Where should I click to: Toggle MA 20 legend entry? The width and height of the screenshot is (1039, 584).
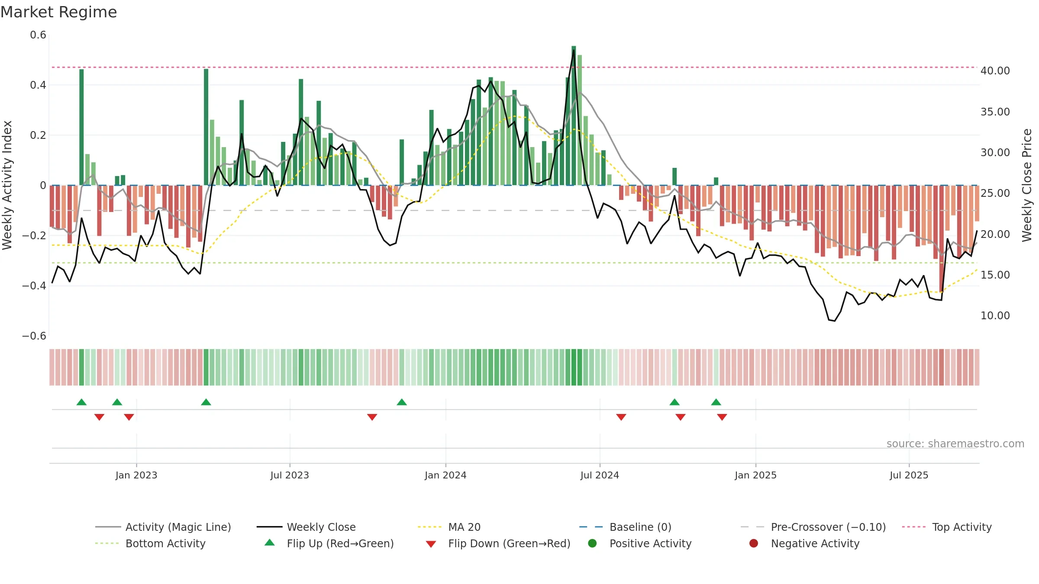coord(449,527)
